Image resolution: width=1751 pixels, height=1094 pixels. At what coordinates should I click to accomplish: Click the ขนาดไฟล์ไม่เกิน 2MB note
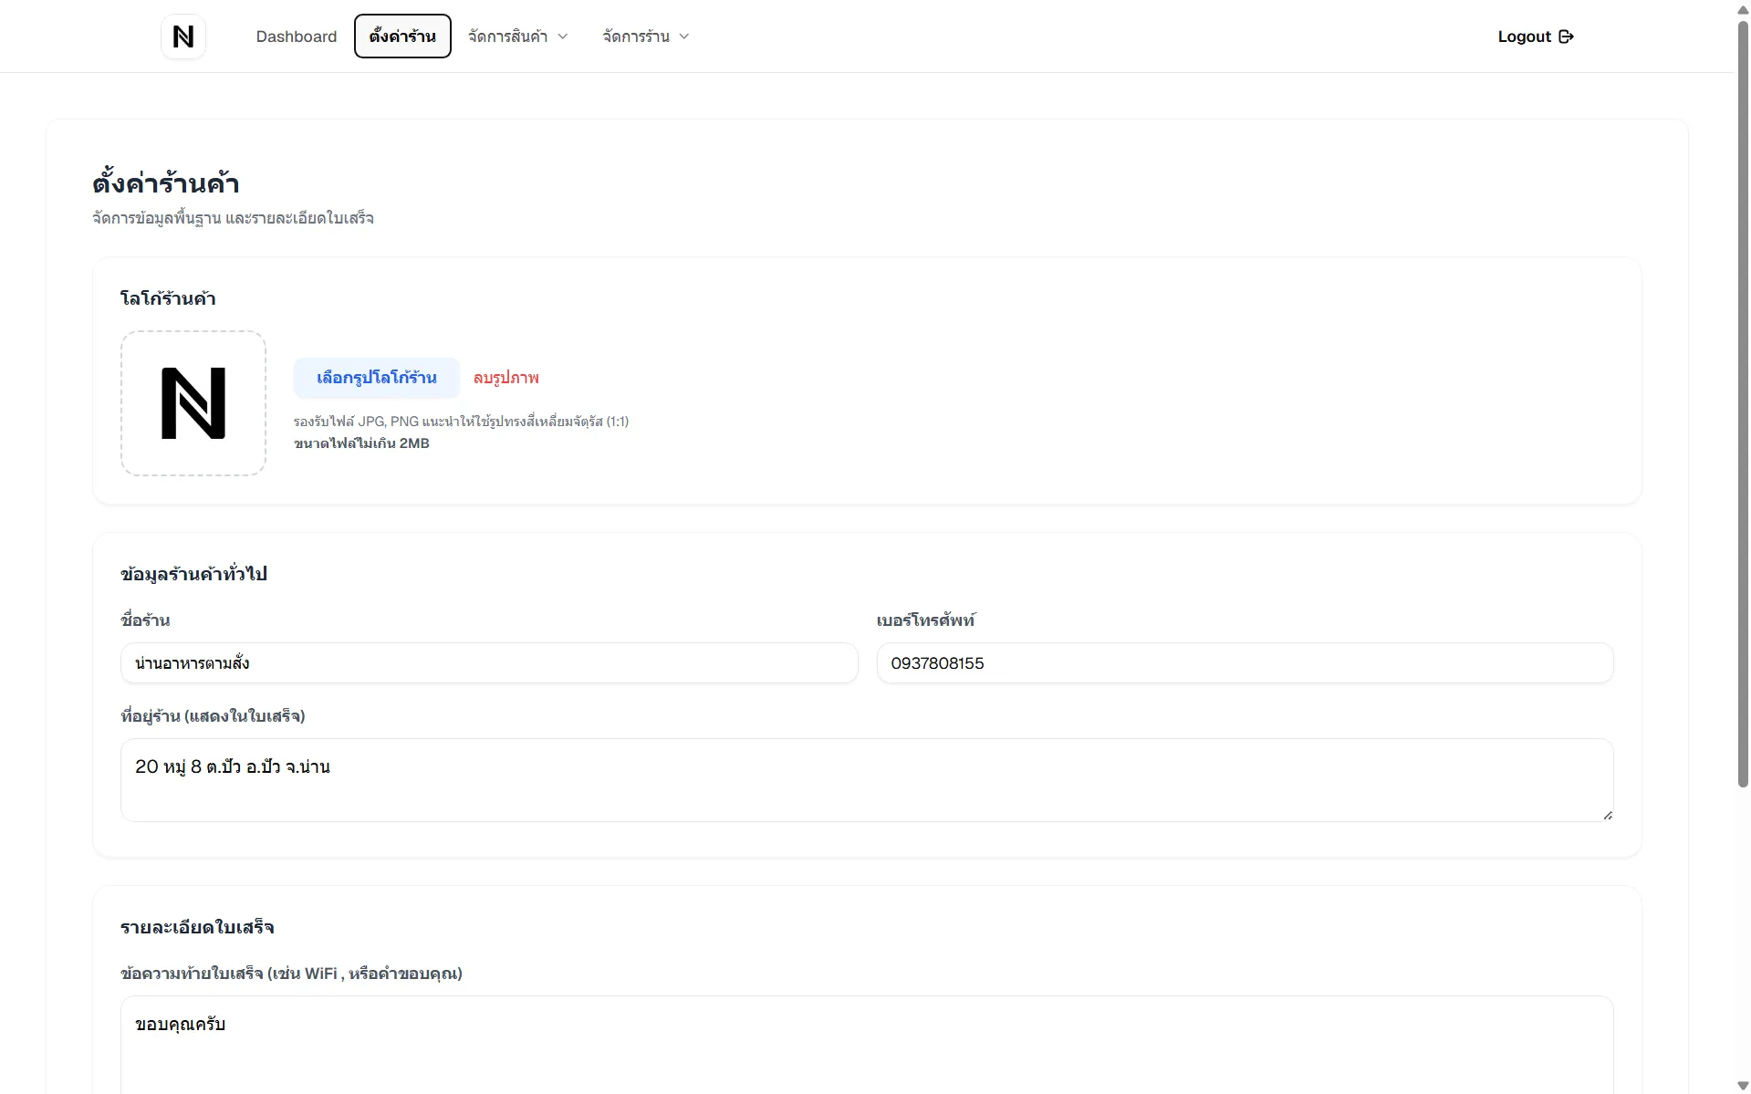pyautogui.click(x=361, y=443)
